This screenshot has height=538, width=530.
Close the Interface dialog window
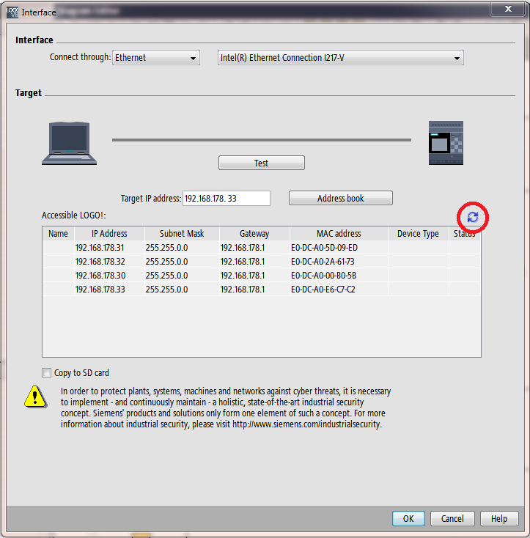click(x=508, y=10)
